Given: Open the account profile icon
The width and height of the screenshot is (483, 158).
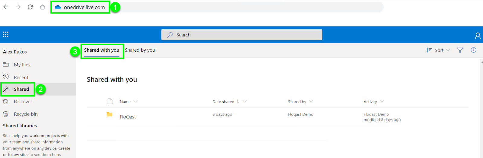Looking at the screenshot, I should pyautogui.click(x=478, y=36).
